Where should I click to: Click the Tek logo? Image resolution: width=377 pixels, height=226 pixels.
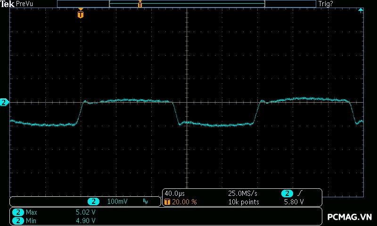[x=8, y=4]
